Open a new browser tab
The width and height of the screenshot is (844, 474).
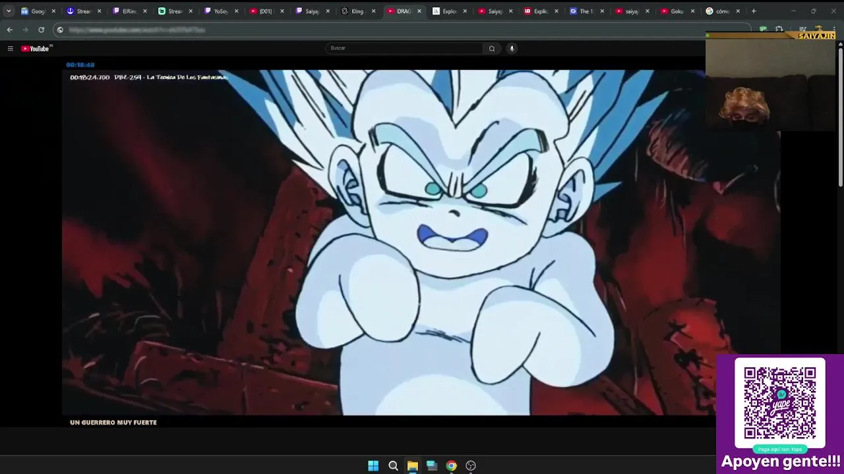[x=754, y=11]
